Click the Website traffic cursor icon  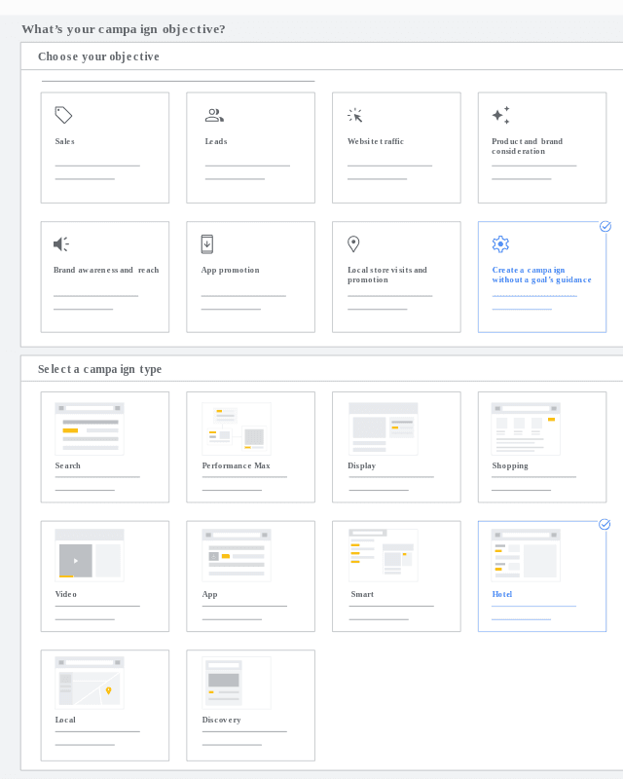355,115
